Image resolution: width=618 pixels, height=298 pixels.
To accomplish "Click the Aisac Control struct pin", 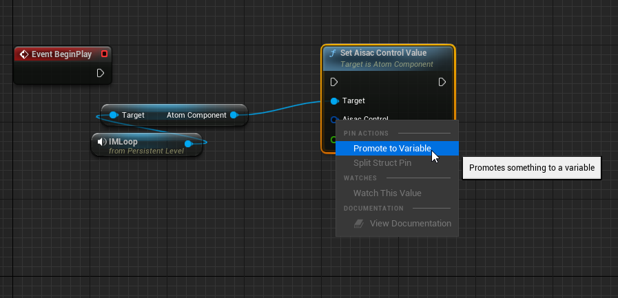I will click(x=334, y=119).
